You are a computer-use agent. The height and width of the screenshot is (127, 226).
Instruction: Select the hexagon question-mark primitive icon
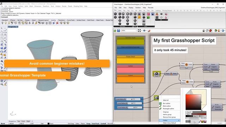[135, 17]
